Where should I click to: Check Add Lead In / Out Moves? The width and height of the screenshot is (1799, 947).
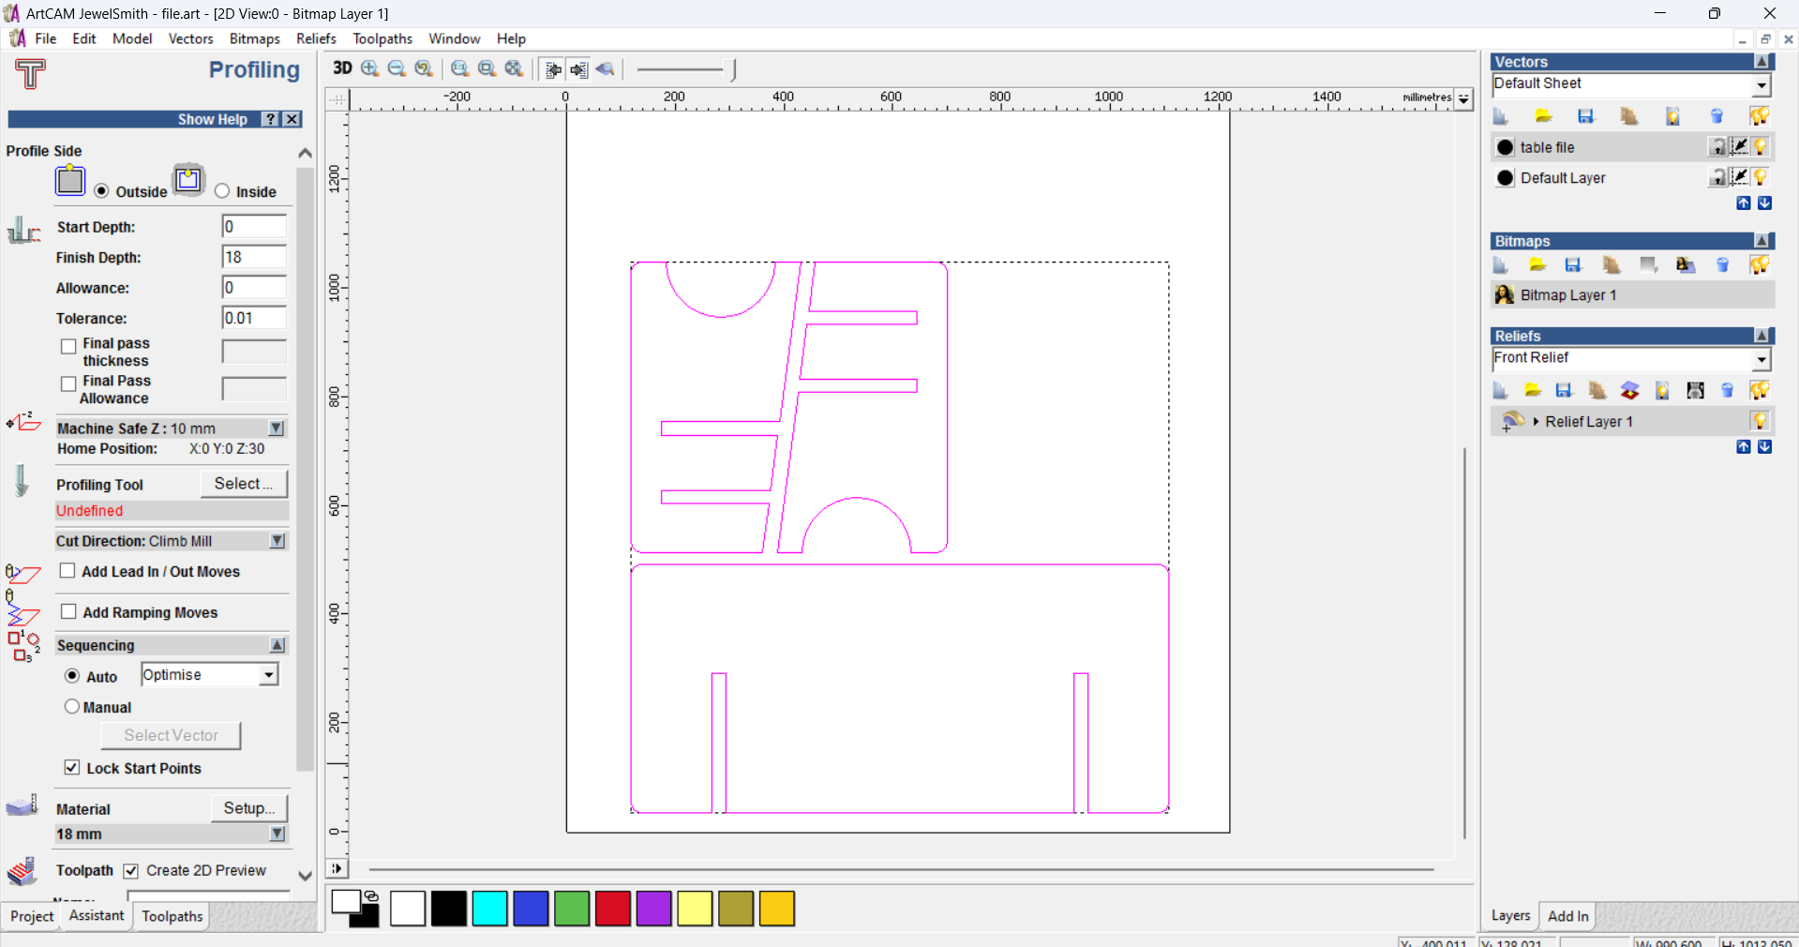(x=67, y=571)
